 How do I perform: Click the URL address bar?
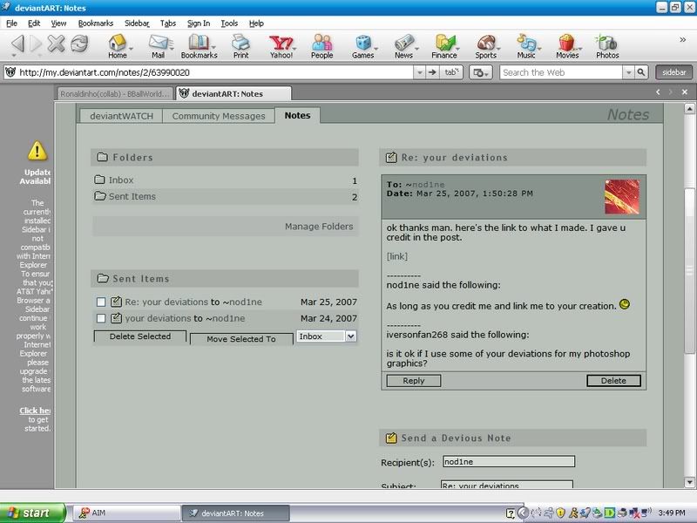[x=215, y=72]
